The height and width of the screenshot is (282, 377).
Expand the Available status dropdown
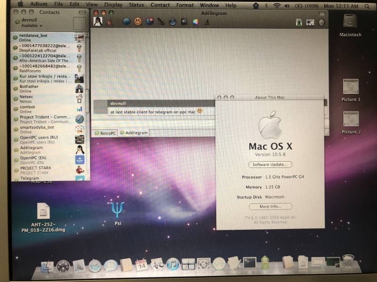[32, 26]
